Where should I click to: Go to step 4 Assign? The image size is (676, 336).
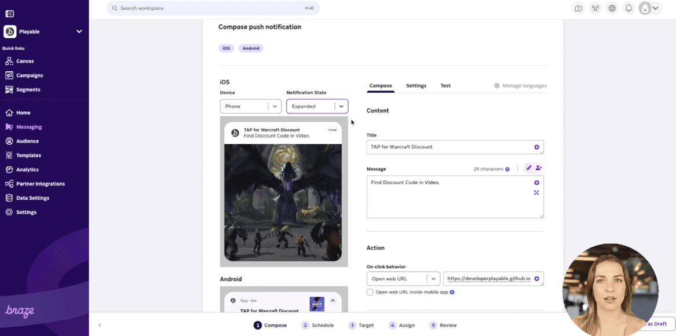tap(401, 325)
